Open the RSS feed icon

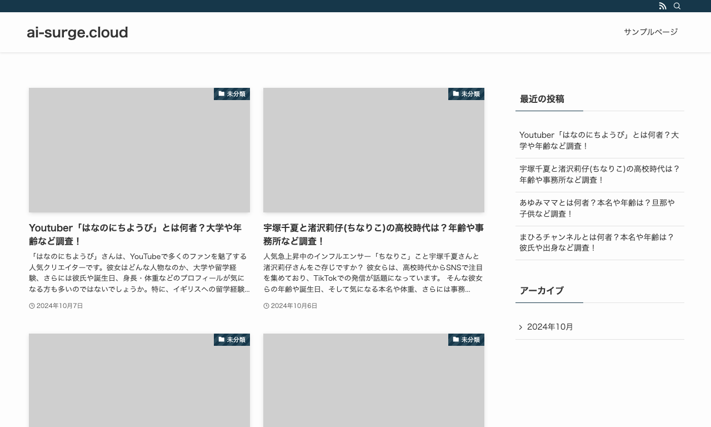(x=663, y=6)
